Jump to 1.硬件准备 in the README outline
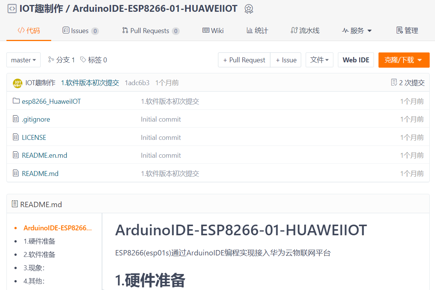The image size is (435, 290). 39,241
